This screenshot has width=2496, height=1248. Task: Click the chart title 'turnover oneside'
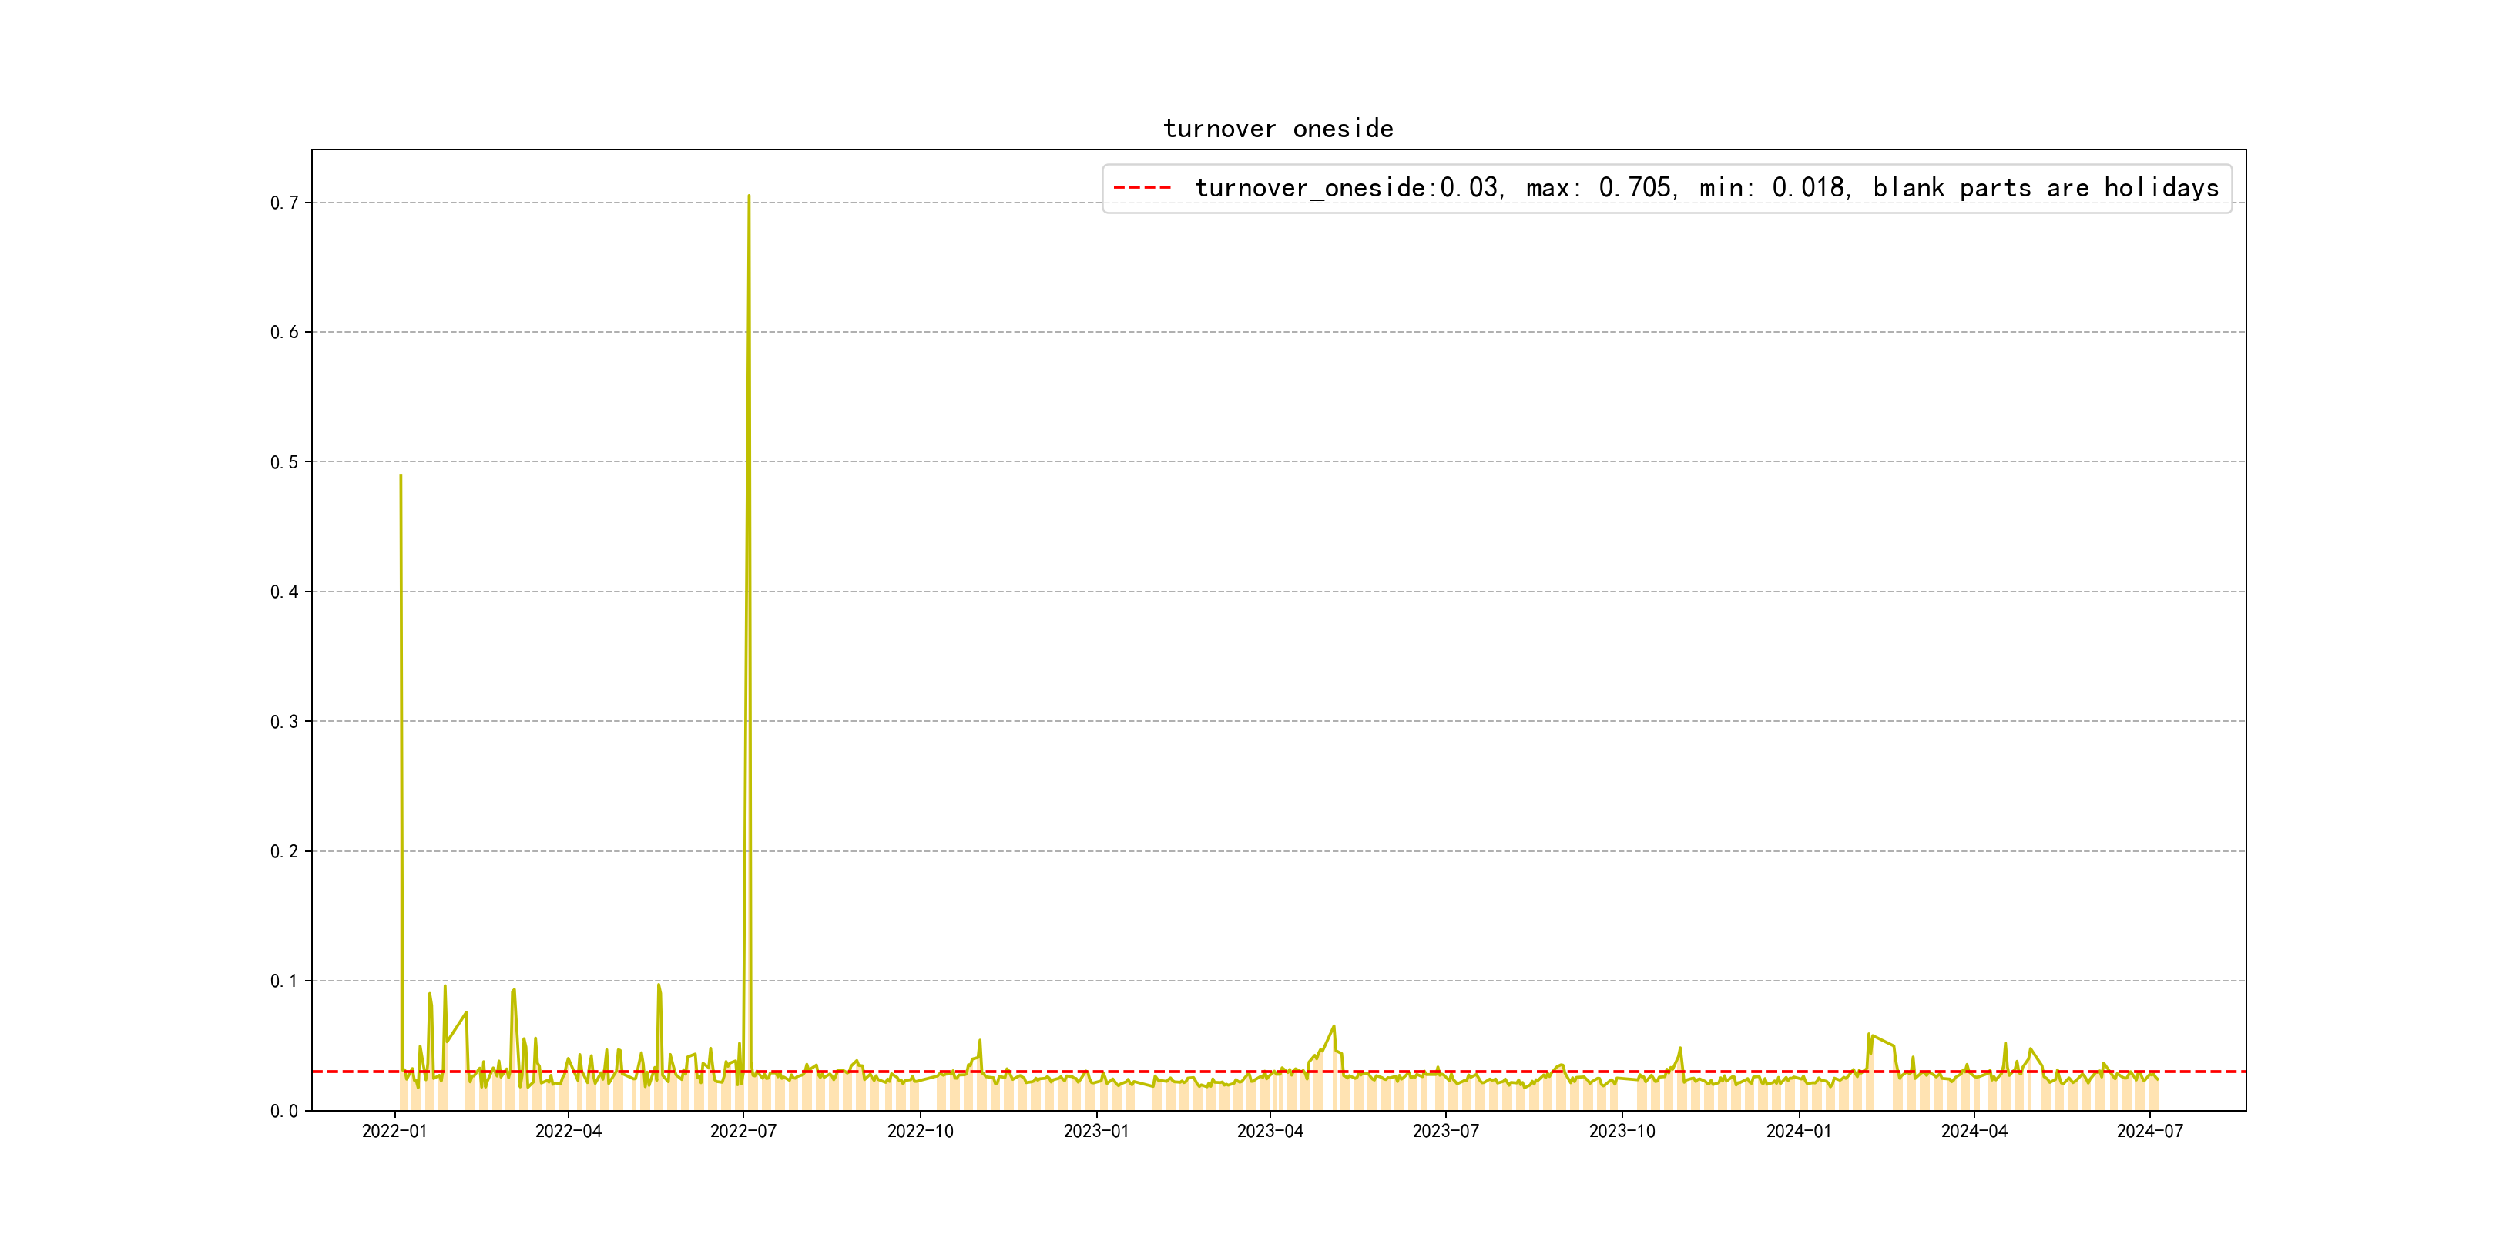click(1278, 129)
